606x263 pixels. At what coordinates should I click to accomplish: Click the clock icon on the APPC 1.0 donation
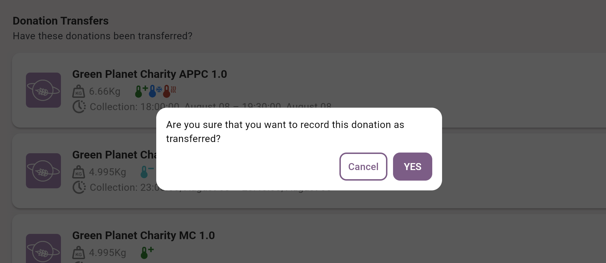coord(80,107)
